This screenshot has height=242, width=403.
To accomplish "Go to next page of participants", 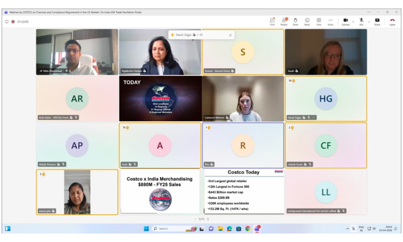I will 208,219.
